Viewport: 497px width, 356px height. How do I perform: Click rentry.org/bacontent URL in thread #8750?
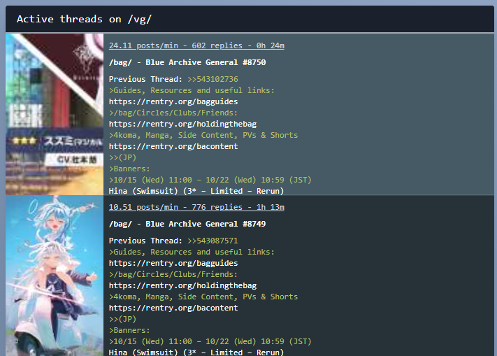(173, 146)
